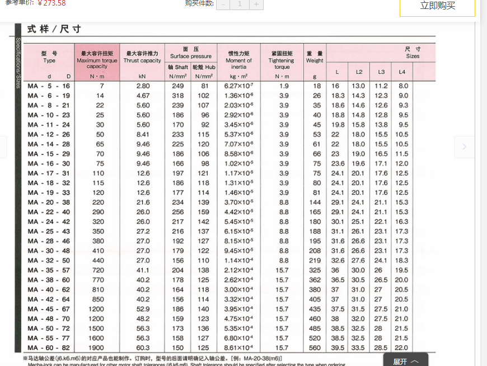487x366 pixels.
Task: Click inertia value 8.61×10⁻⁴
Action: click(x=238, y=348)
